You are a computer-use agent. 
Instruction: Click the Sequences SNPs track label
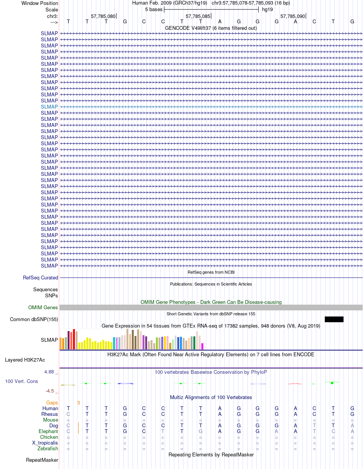tap(45, 292)
